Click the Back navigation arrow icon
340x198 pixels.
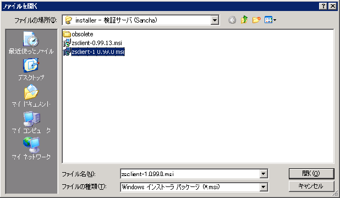click(232, 20)
